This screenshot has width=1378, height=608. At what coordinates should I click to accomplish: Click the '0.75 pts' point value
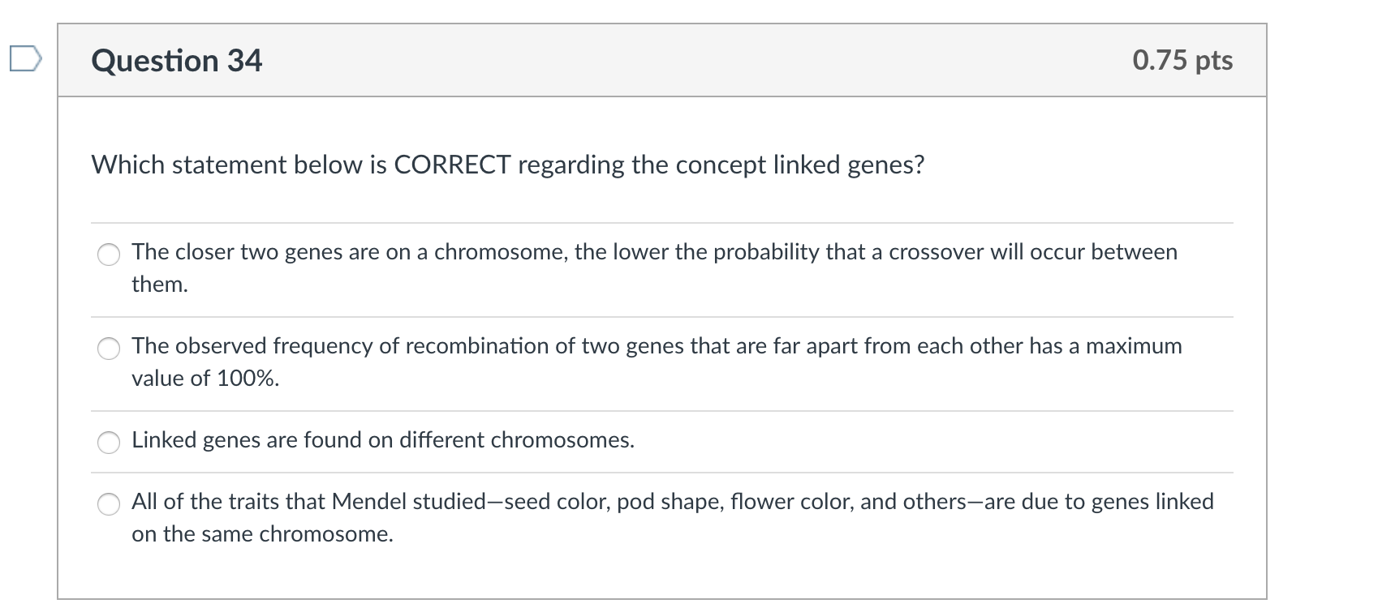pos(1182,61)
